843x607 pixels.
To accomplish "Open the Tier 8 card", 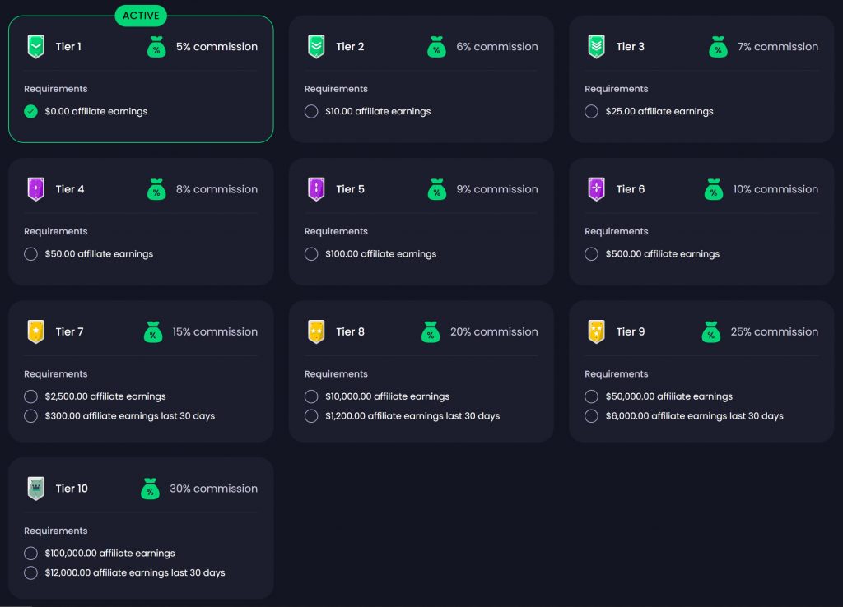I will [421, 371].
